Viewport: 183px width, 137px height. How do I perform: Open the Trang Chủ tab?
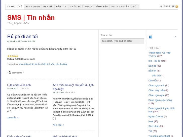pyautogui.click(x=15, y=7)
